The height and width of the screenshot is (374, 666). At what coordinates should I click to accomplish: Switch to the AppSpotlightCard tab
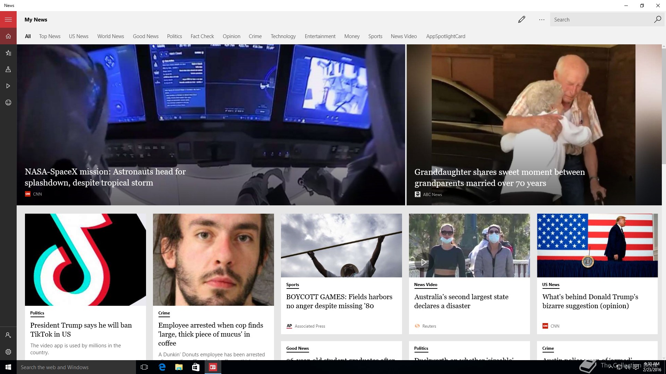pos(446,36)
